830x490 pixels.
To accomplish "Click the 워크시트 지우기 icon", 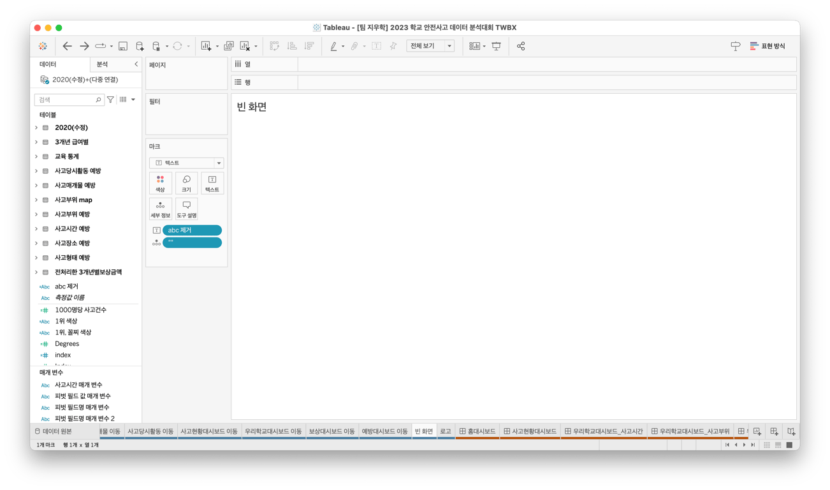I will coord(244,45).
